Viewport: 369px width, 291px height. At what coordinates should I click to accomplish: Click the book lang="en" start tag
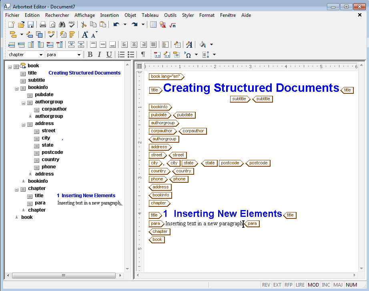pos(166,76)
